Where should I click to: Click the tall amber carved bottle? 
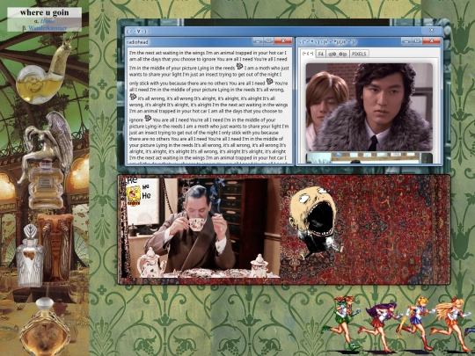(x=56, y=247)
